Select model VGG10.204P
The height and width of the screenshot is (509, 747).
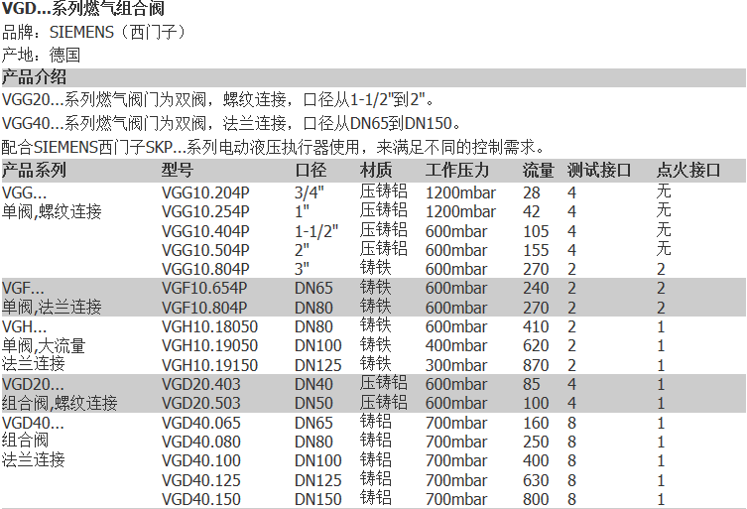coord(205,192)
